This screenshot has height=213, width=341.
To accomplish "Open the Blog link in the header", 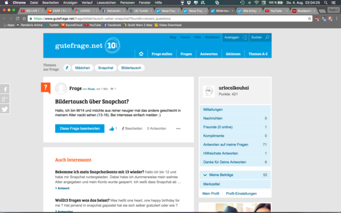I will click(x=173, y=38).
